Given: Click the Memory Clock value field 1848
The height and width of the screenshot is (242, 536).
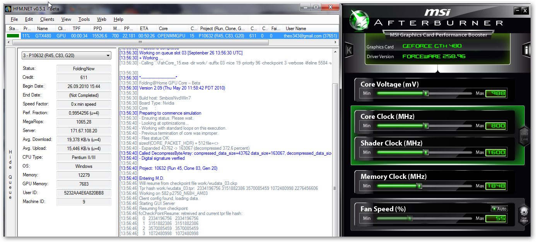Looking at the screenshot, I should (496, 186).
